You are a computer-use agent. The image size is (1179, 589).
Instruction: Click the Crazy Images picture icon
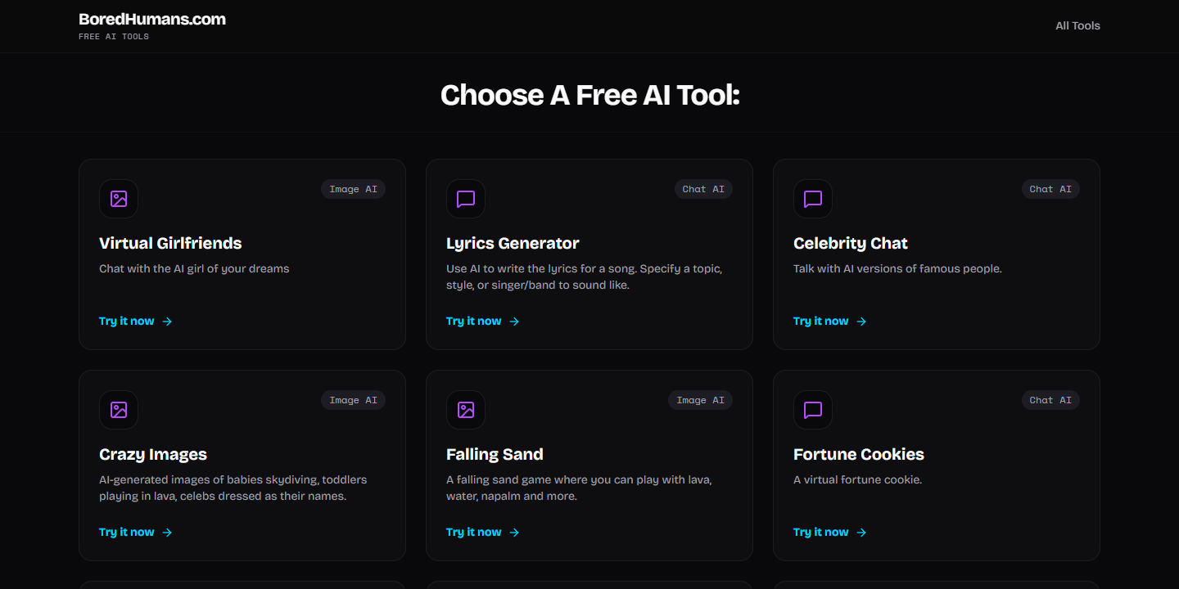click(x=119, y=410)
